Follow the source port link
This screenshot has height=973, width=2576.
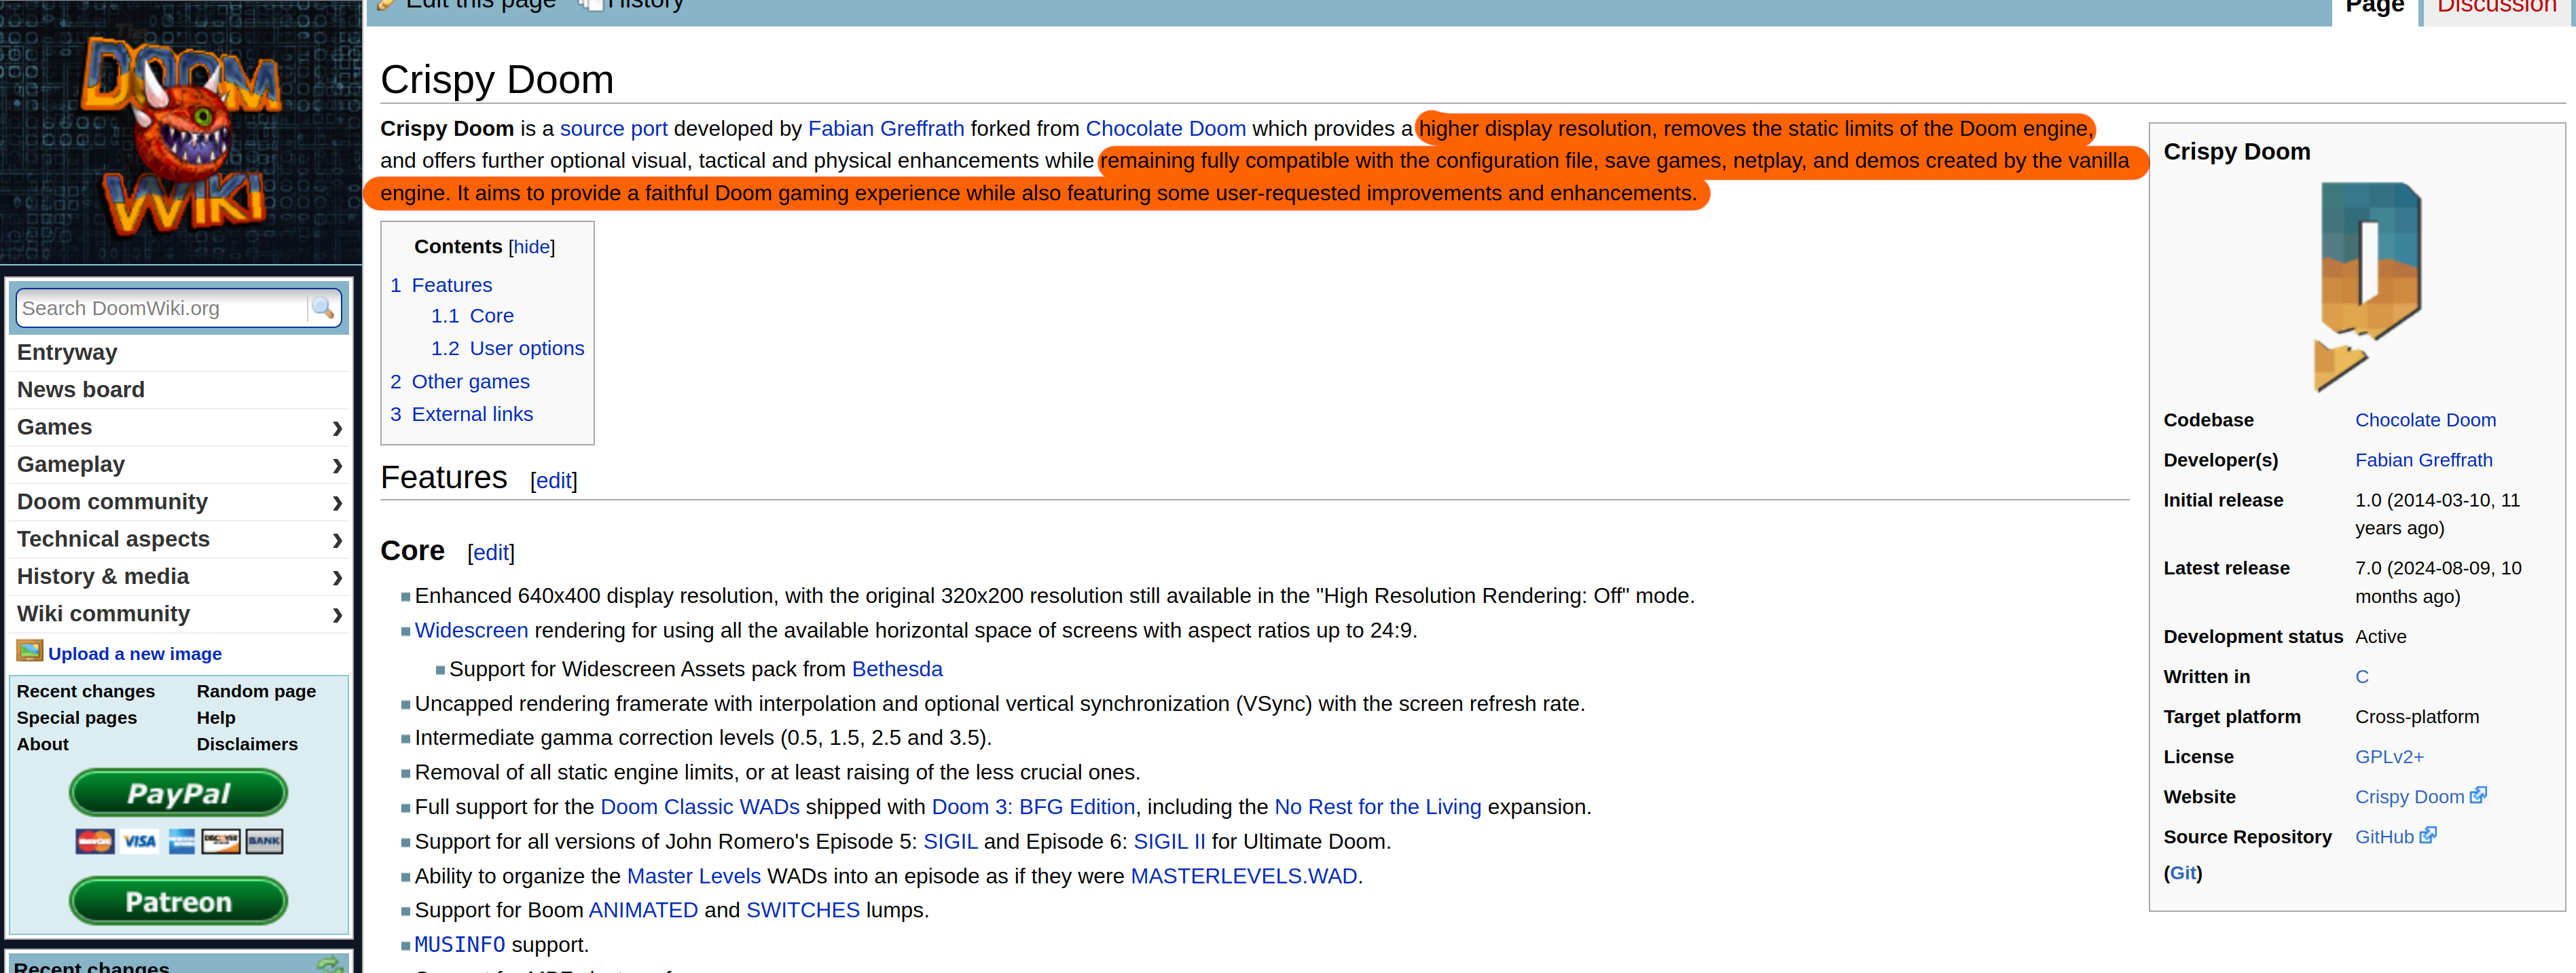pos(614,129)
